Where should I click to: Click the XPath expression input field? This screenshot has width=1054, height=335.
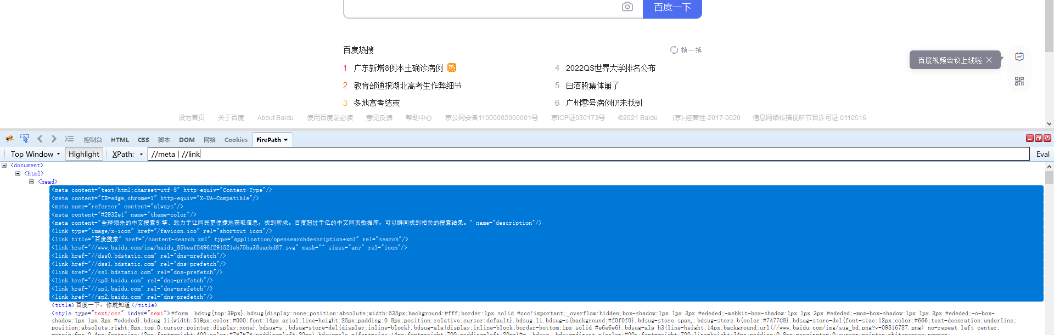588,154
